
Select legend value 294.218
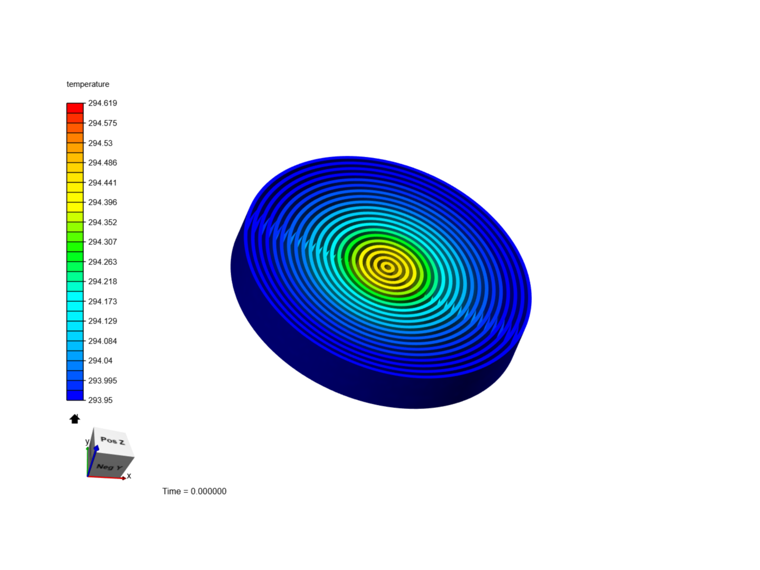[102, 281]
